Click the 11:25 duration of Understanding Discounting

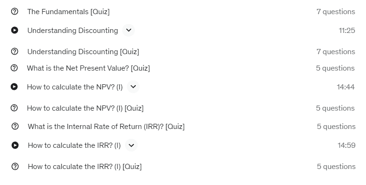pos(347,31)
